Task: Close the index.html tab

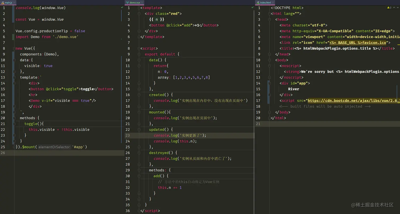Action: pos(273,3)
